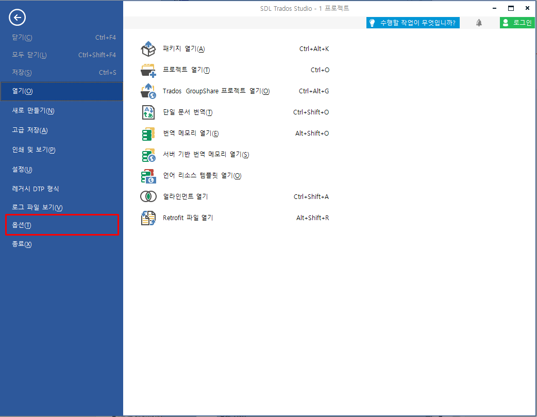537x417 pixels.
Task: Click 얼라인먼트 열기 label
Action: (x=186, y=197)
